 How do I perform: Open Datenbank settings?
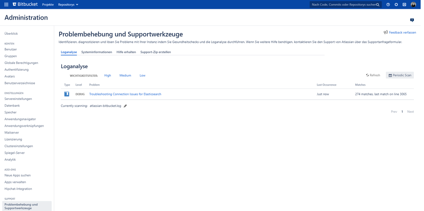point(12,105)
